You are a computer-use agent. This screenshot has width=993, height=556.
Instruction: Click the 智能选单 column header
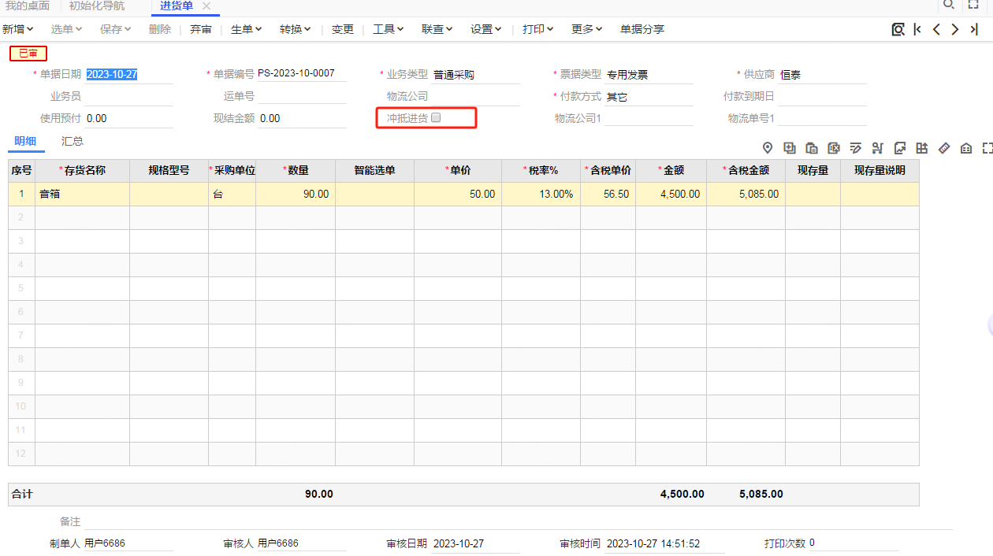(x=374, y=171)
